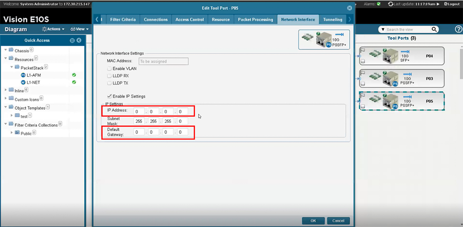Click the refresh Last update icon

tap(390, 4)
